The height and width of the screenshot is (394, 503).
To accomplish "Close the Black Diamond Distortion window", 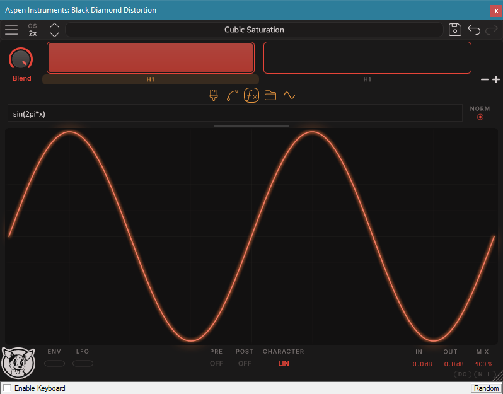I will point(496,11).
